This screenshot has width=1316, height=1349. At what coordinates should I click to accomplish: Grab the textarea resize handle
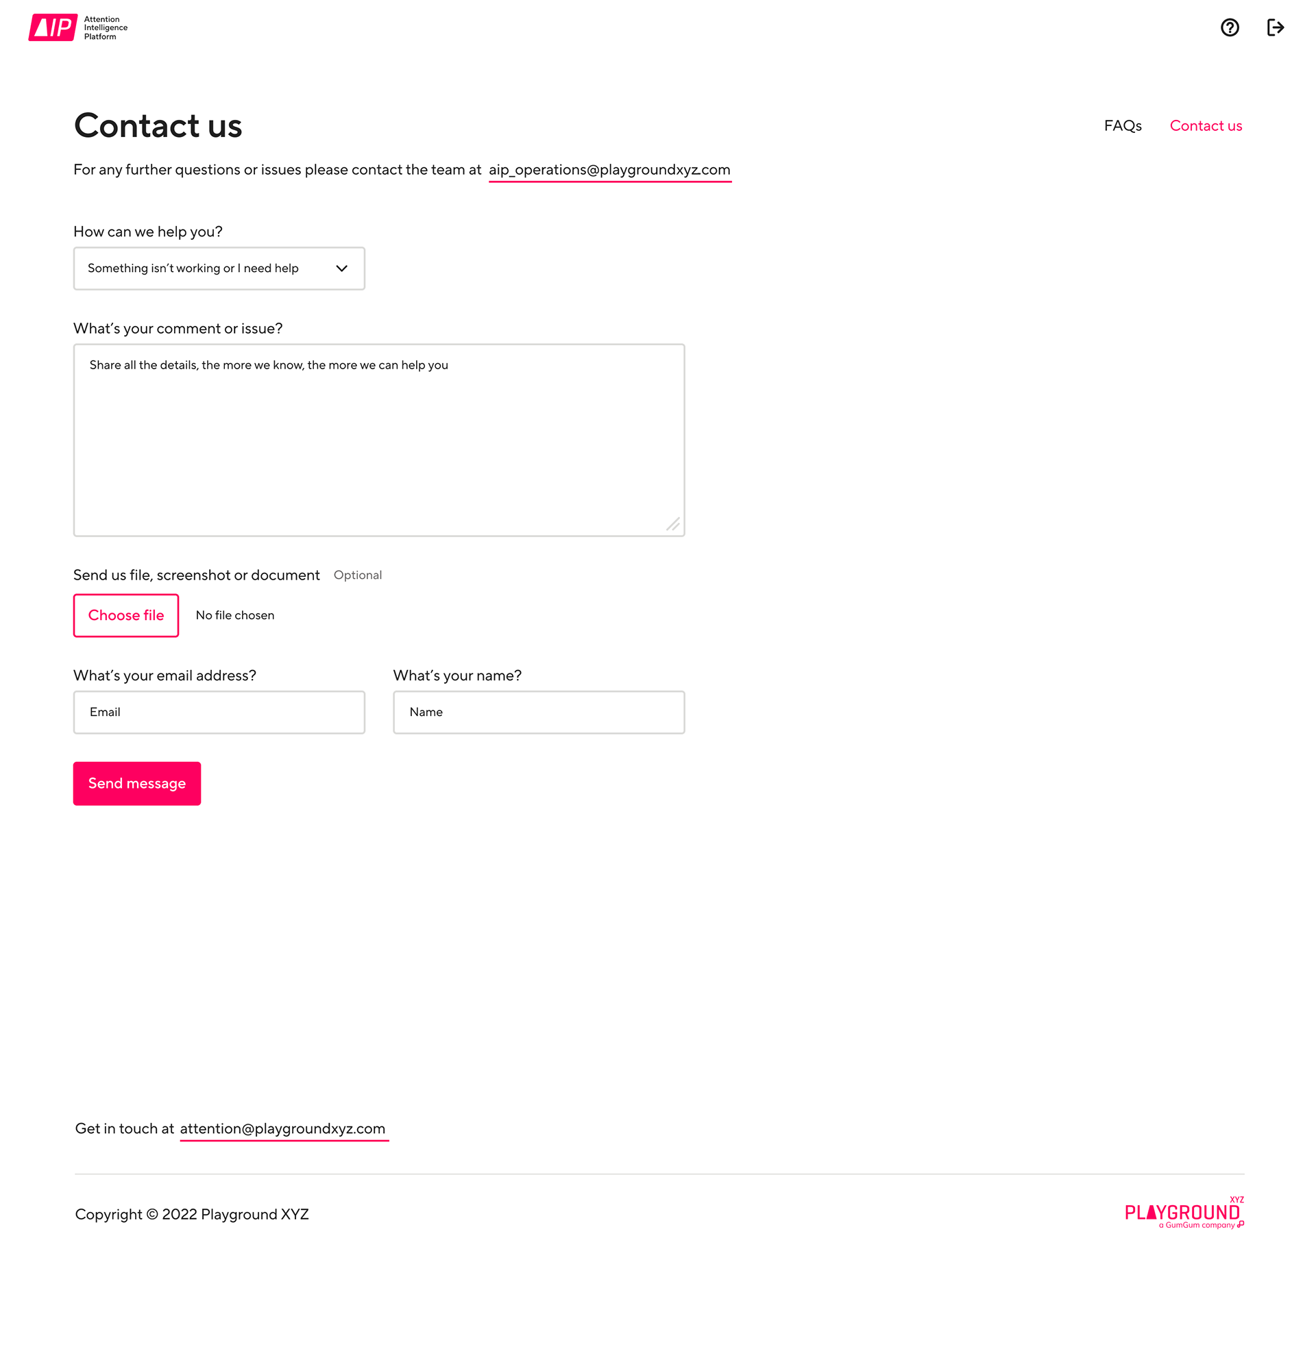[673, 524]
